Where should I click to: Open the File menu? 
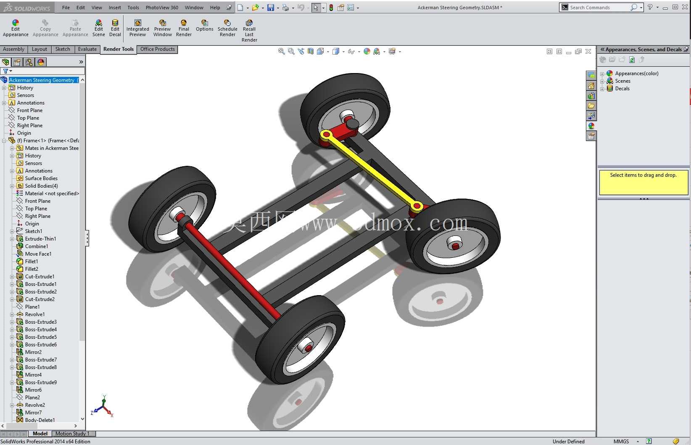tap(66, 8)
